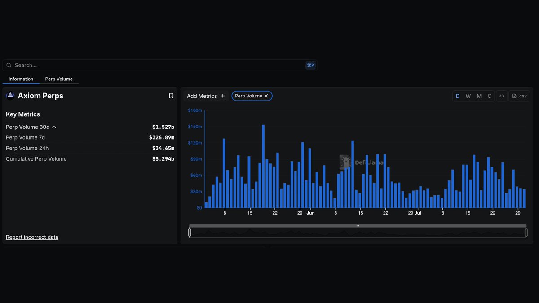Focus the Search input field
The height and width of the screenshot is (303, 539).
click(x=160, y=65)
